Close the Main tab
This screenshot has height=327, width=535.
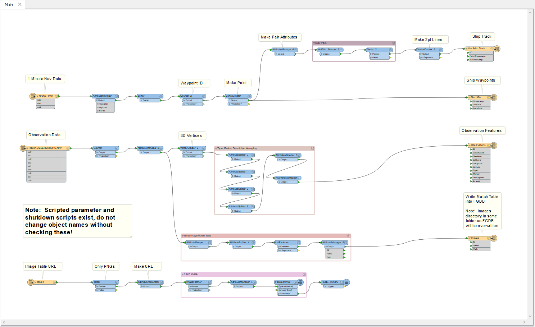(x=20, y=4)
